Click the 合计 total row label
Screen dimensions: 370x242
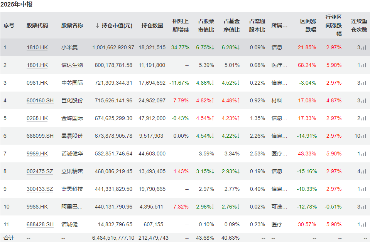tap(9, 238)
